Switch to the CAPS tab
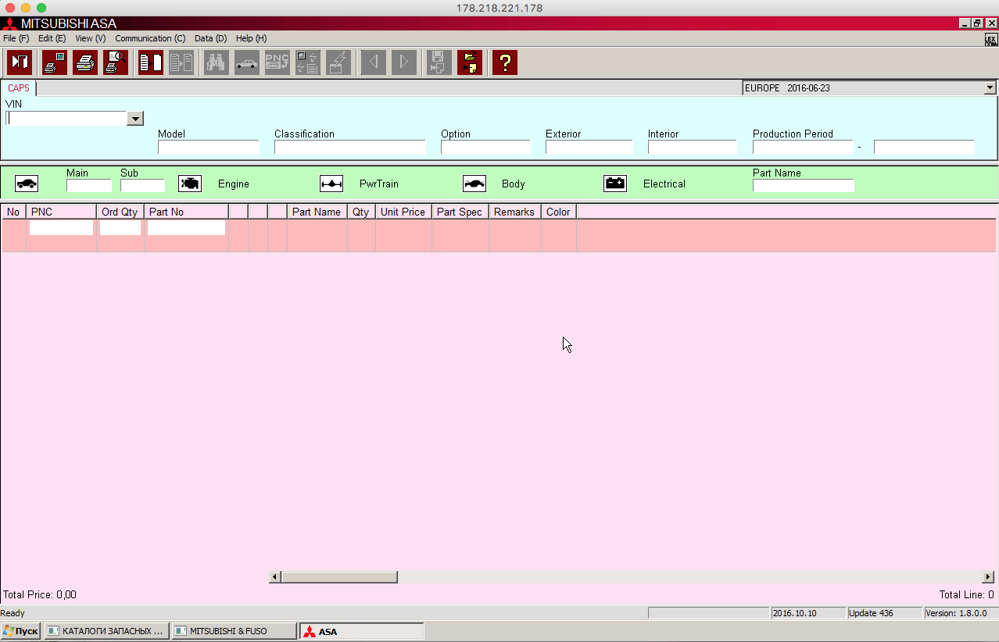Image resolution: width=999 pixels, height=642 pixels. click(x=19, y=88)
